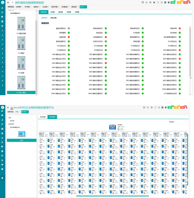Open tools wrench icon in 安科瑞 window sidebar

[x=2, y=26]
